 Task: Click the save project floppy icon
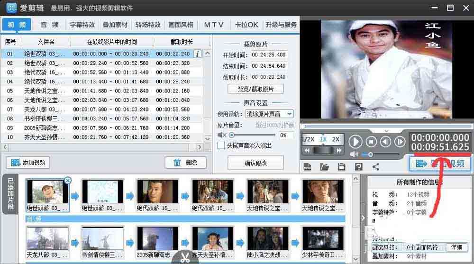(x=342, y=167)
